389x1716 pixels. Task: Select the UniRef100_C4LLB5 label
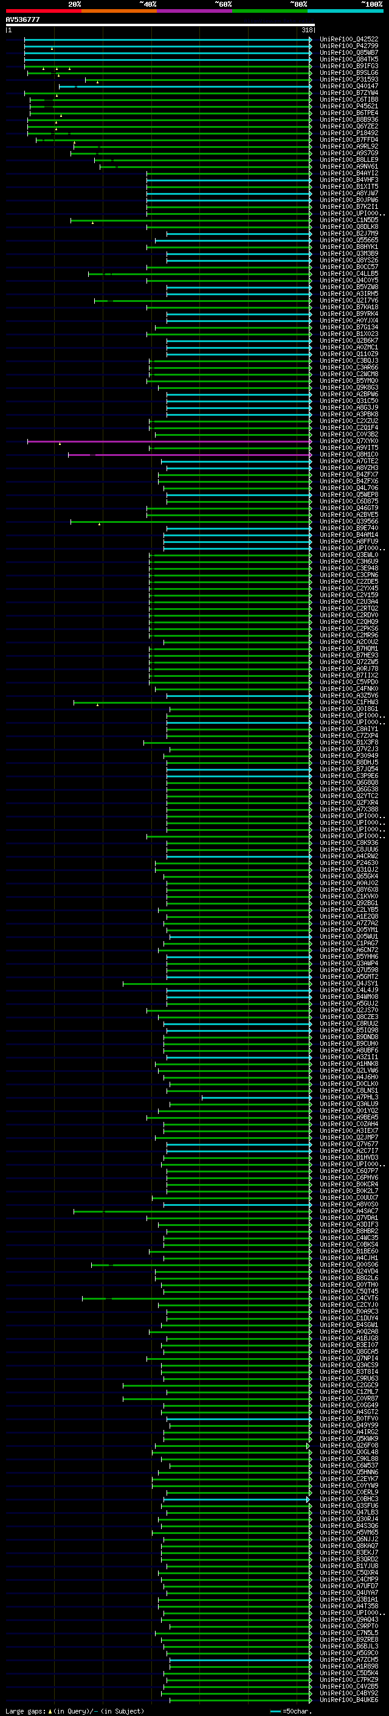tap(348, 273)
